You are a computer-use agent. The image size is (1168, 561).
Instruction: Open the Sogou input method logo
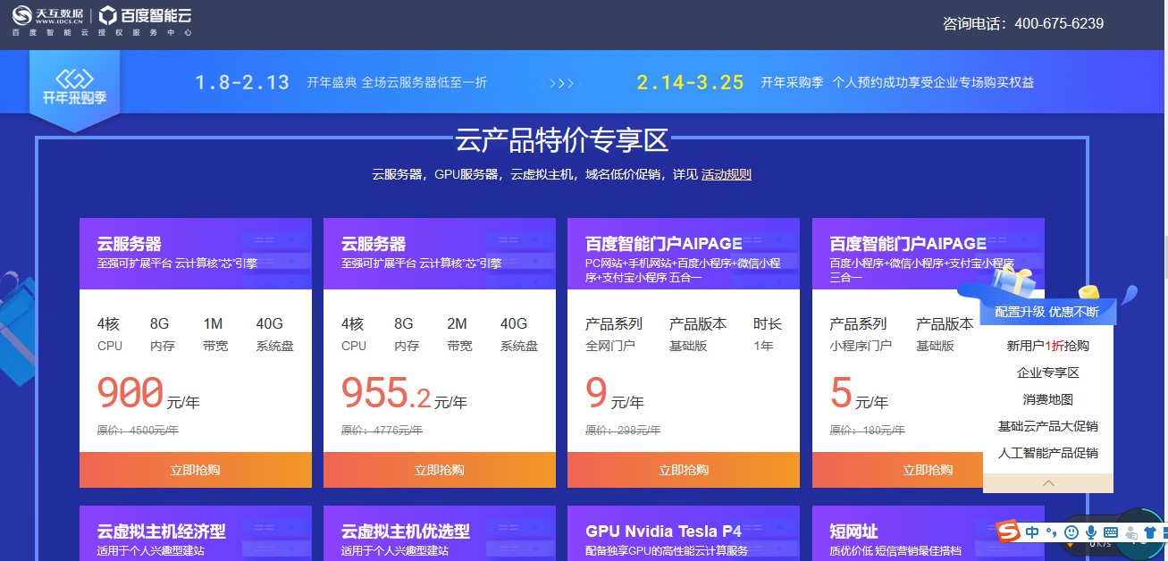point(1009,532)
